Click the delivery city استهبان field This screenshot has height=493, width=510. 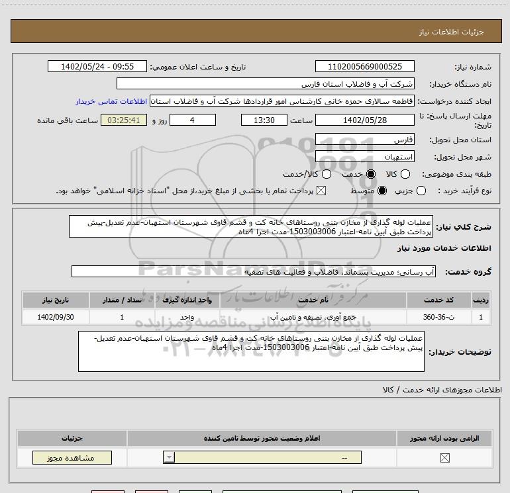point(364,157)
